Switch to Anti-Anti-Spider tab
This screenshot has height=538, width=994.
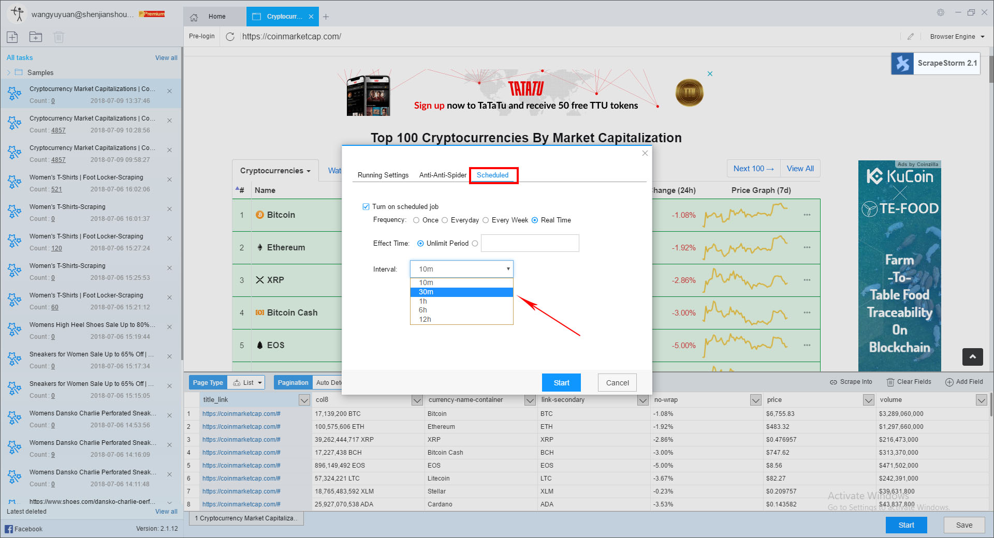tap(443, 175)
